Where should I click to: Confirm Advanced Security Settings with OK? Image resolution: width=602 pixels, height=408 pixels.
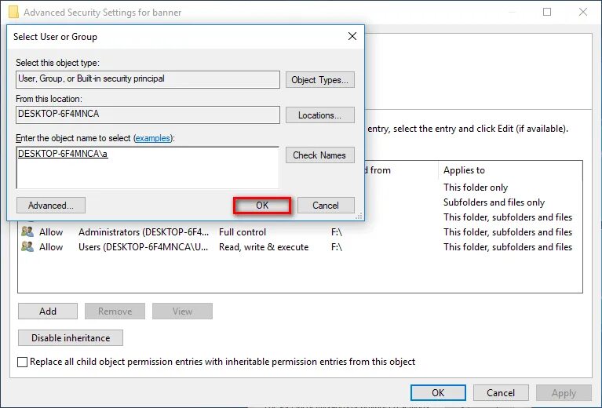coord(438,392)
